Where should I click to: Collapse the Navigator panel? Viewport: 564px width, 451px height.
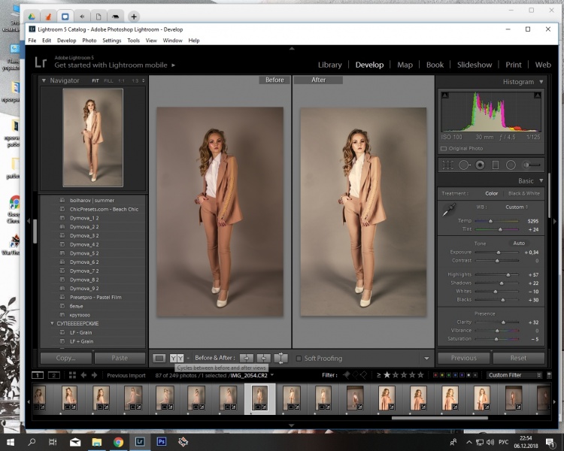44,80
